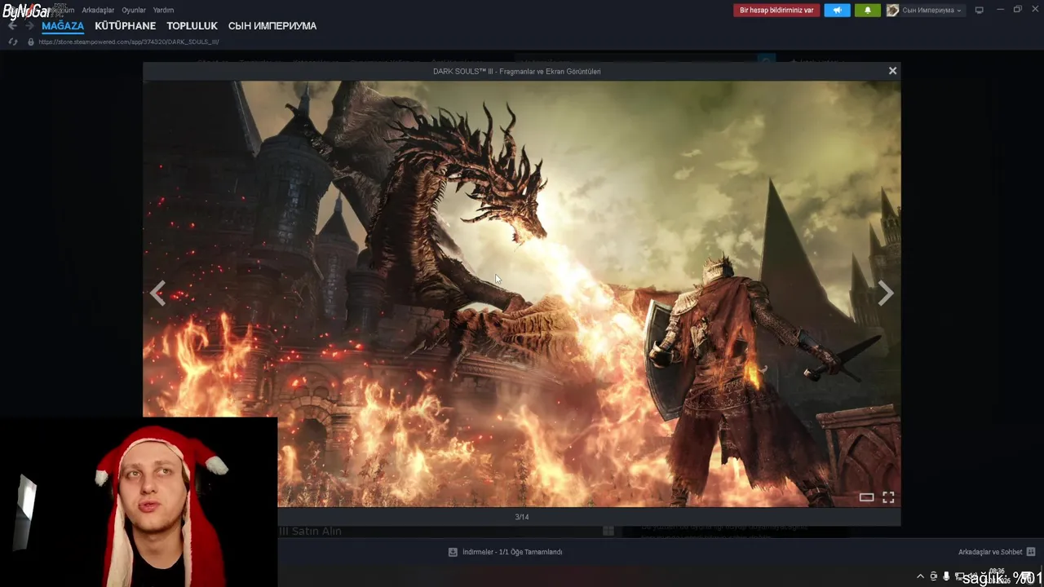Screen dimensions: 1044x587
Task: Click the store page URL address
Action: click(128, 42)
